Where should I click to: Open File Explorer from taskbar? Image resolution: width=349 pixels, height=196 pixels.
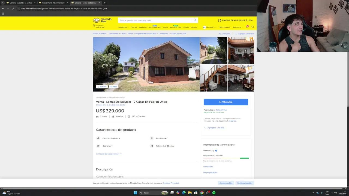point(190,193)
